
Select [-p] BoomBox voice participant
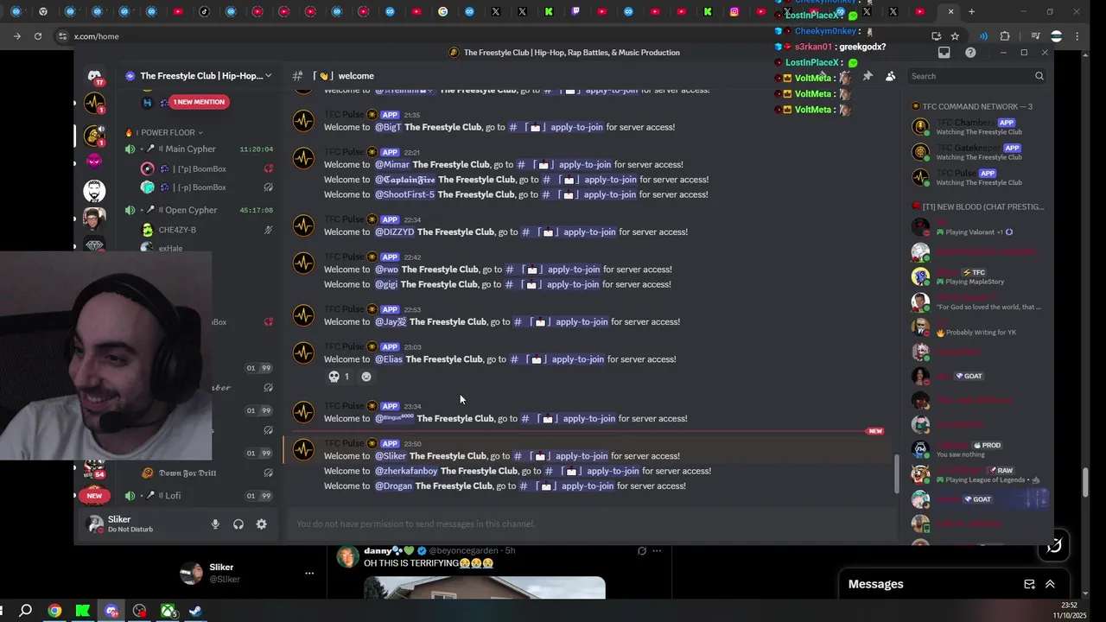(199, 187)
